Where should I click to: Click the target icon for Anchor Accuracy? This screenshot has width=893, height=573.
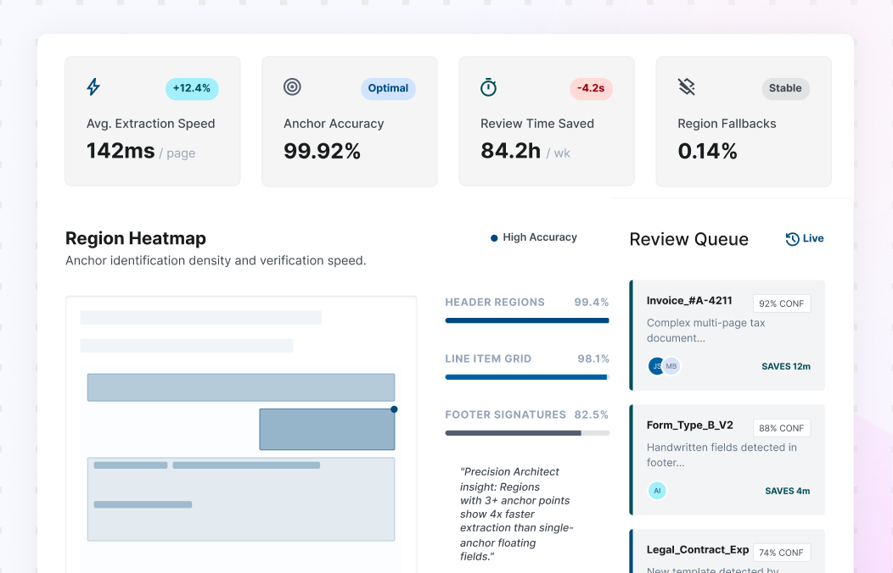click(x=292, y=87)
